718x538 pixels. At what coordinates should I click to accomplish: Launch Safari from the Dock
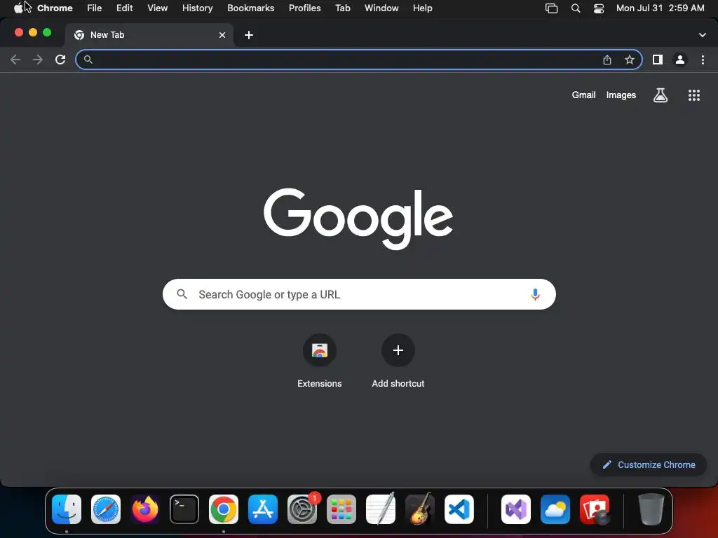point(106,509)
